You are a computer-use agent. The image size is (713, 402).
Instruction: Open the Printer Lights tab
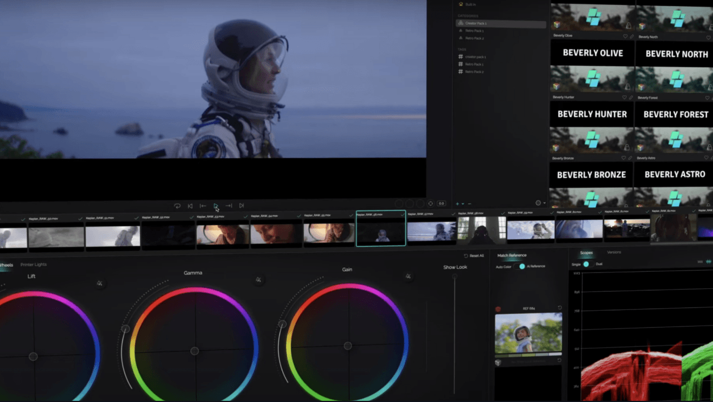33,265
